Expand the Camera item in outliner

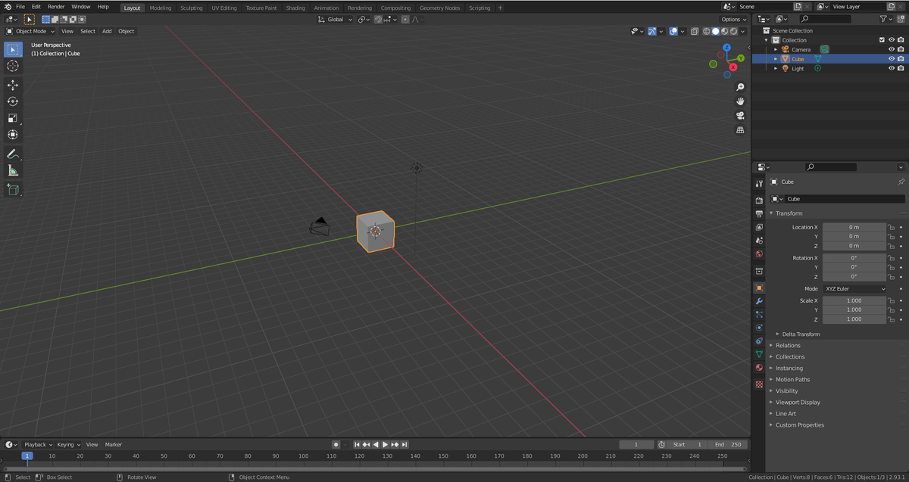tap(776, 49)
